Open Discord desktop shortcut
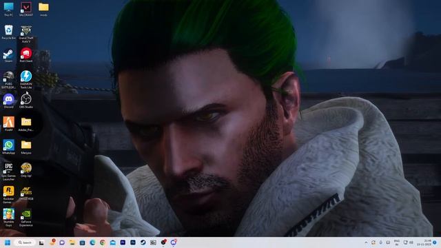 [x=8, y=101]
